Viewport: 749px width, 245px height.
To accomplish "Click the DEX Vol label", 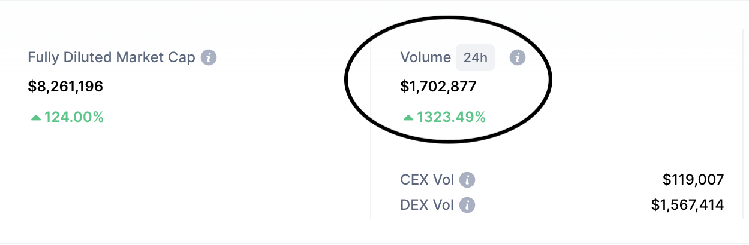I will coord(427,205).
